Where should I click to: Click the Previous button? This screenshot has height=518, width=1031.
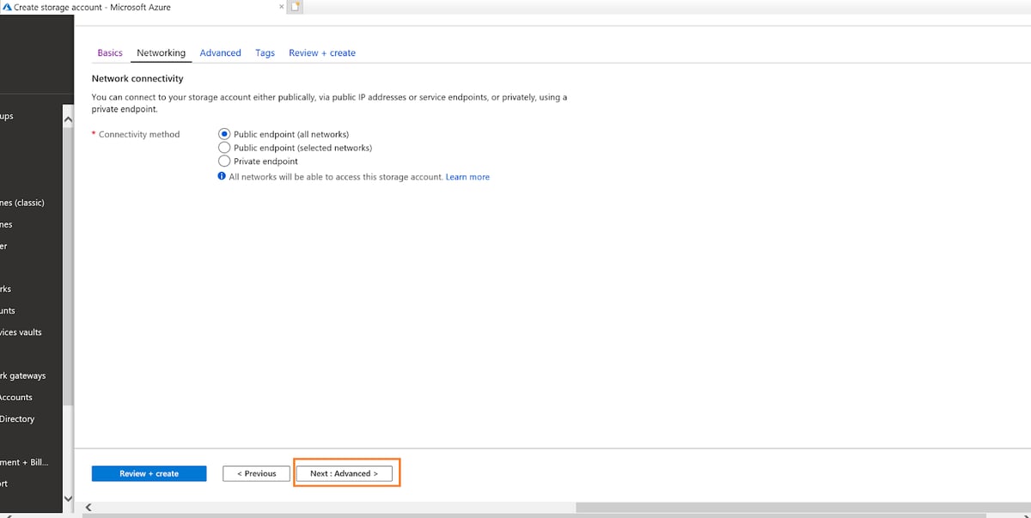[x=256, y=473]
